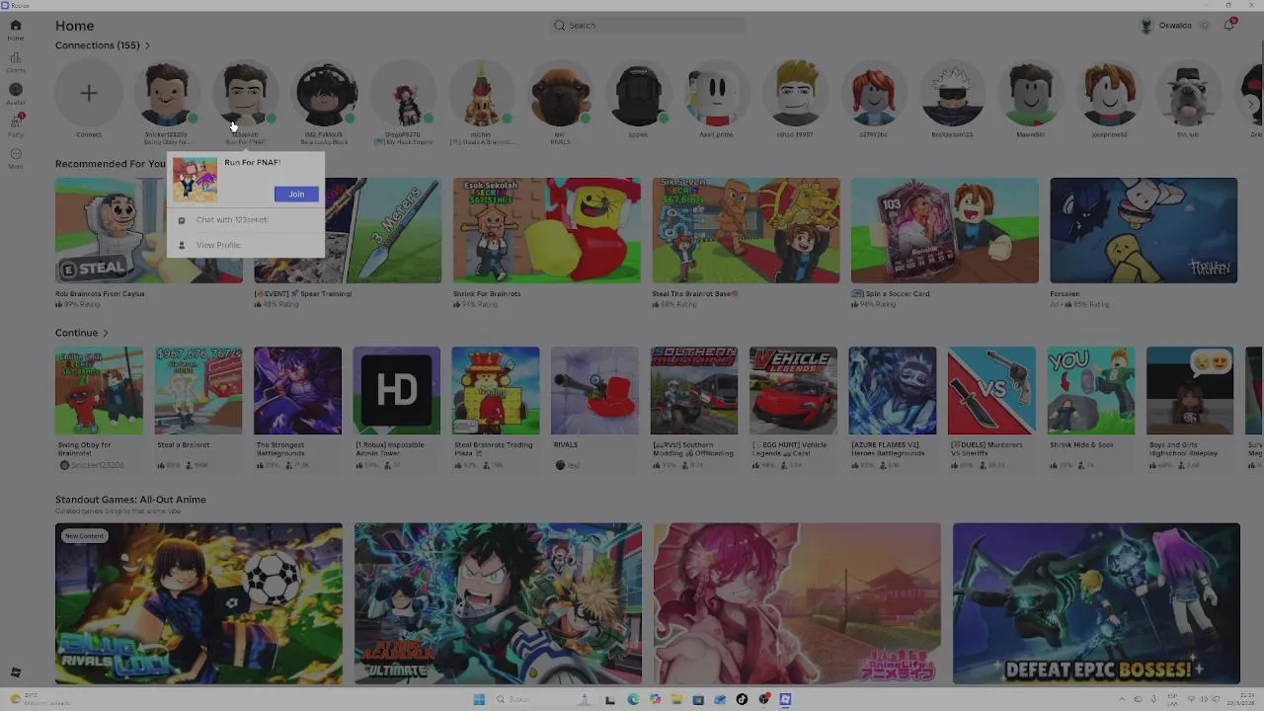Click the search magnifier icon
This screenshot has width=1264, height=711.
point(560,26)
